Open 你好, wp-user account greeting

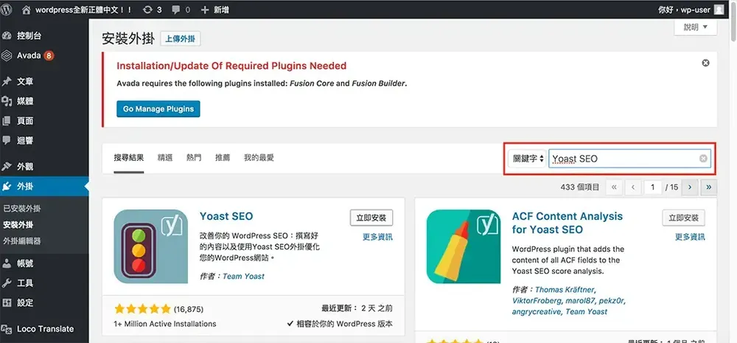(684, 10)
